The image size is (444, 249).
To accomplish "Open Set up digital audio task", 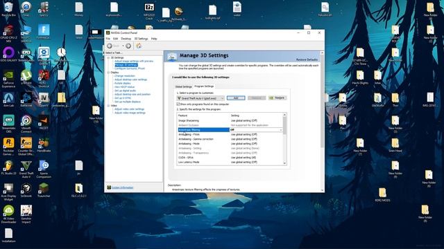I will (125, 91).
